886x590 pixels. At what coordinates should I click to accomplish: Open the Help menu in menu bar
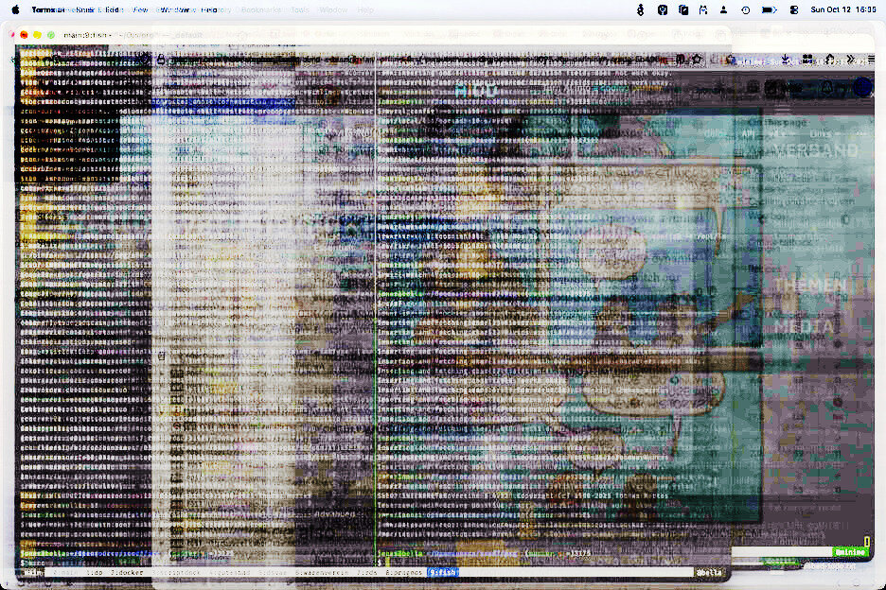click(x=365, y=9)
